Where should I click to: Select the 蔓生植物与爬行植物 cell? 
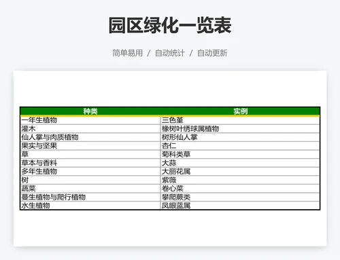pyautogui.click(x=90, y=197)
